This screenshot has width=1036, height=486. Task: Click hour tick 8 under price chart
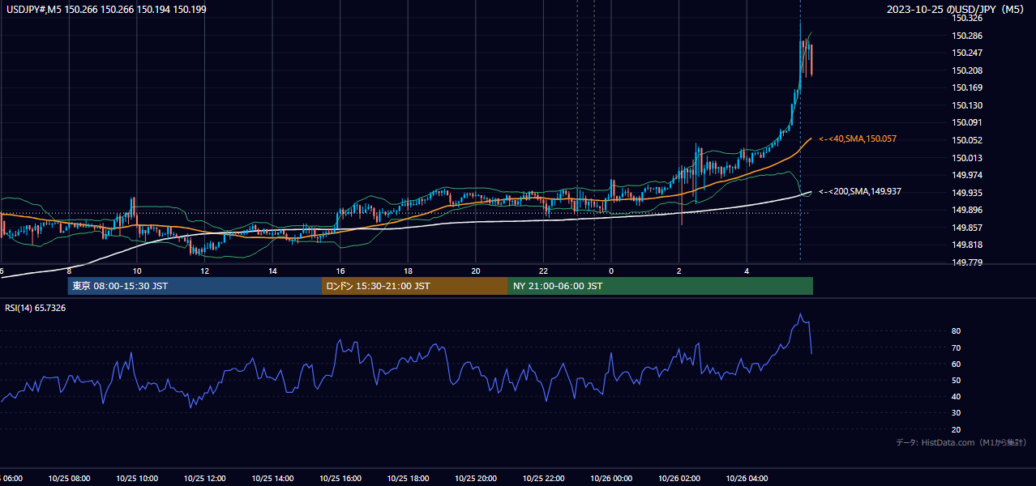point(69,271)
